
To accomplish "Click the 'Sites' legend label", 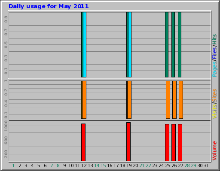I will (x=214, y=95).
